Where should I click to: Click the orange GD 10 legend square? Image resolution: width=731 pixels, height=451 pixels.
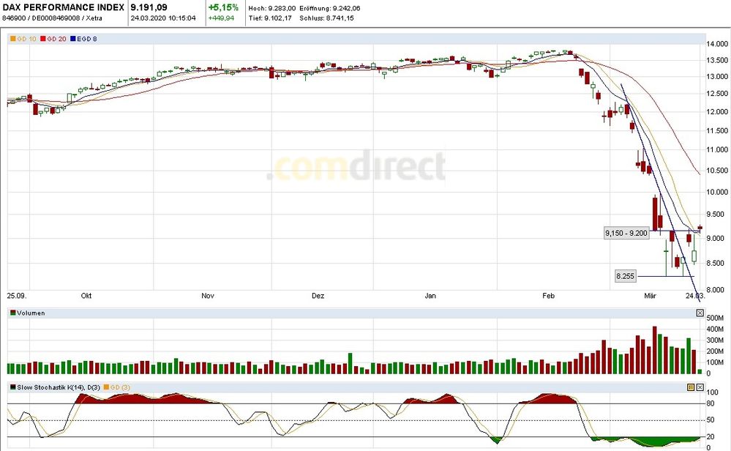click(12, 38)
